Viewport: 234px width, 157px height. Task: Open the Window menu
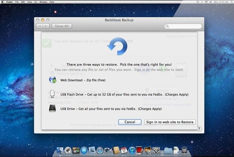(x=43, y=2)
